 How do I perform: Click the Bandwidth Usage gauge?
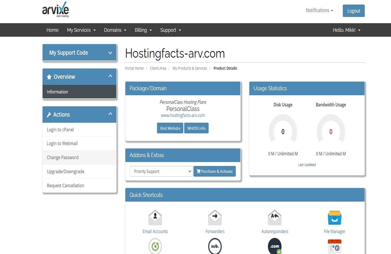pos(331,129)
